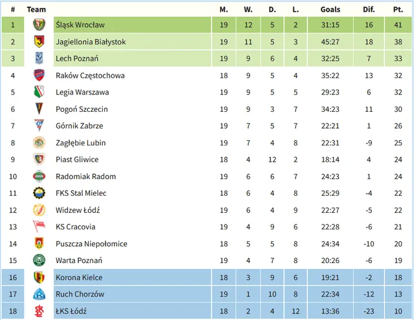The width and height of the screenshot is (414, 320).
Task: Click the Team column header
Action: click(x=37, y=9)
